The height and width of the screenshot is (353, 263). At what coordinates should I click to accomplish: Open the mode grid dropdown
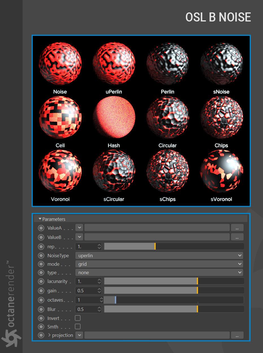[x=159, y=264]
